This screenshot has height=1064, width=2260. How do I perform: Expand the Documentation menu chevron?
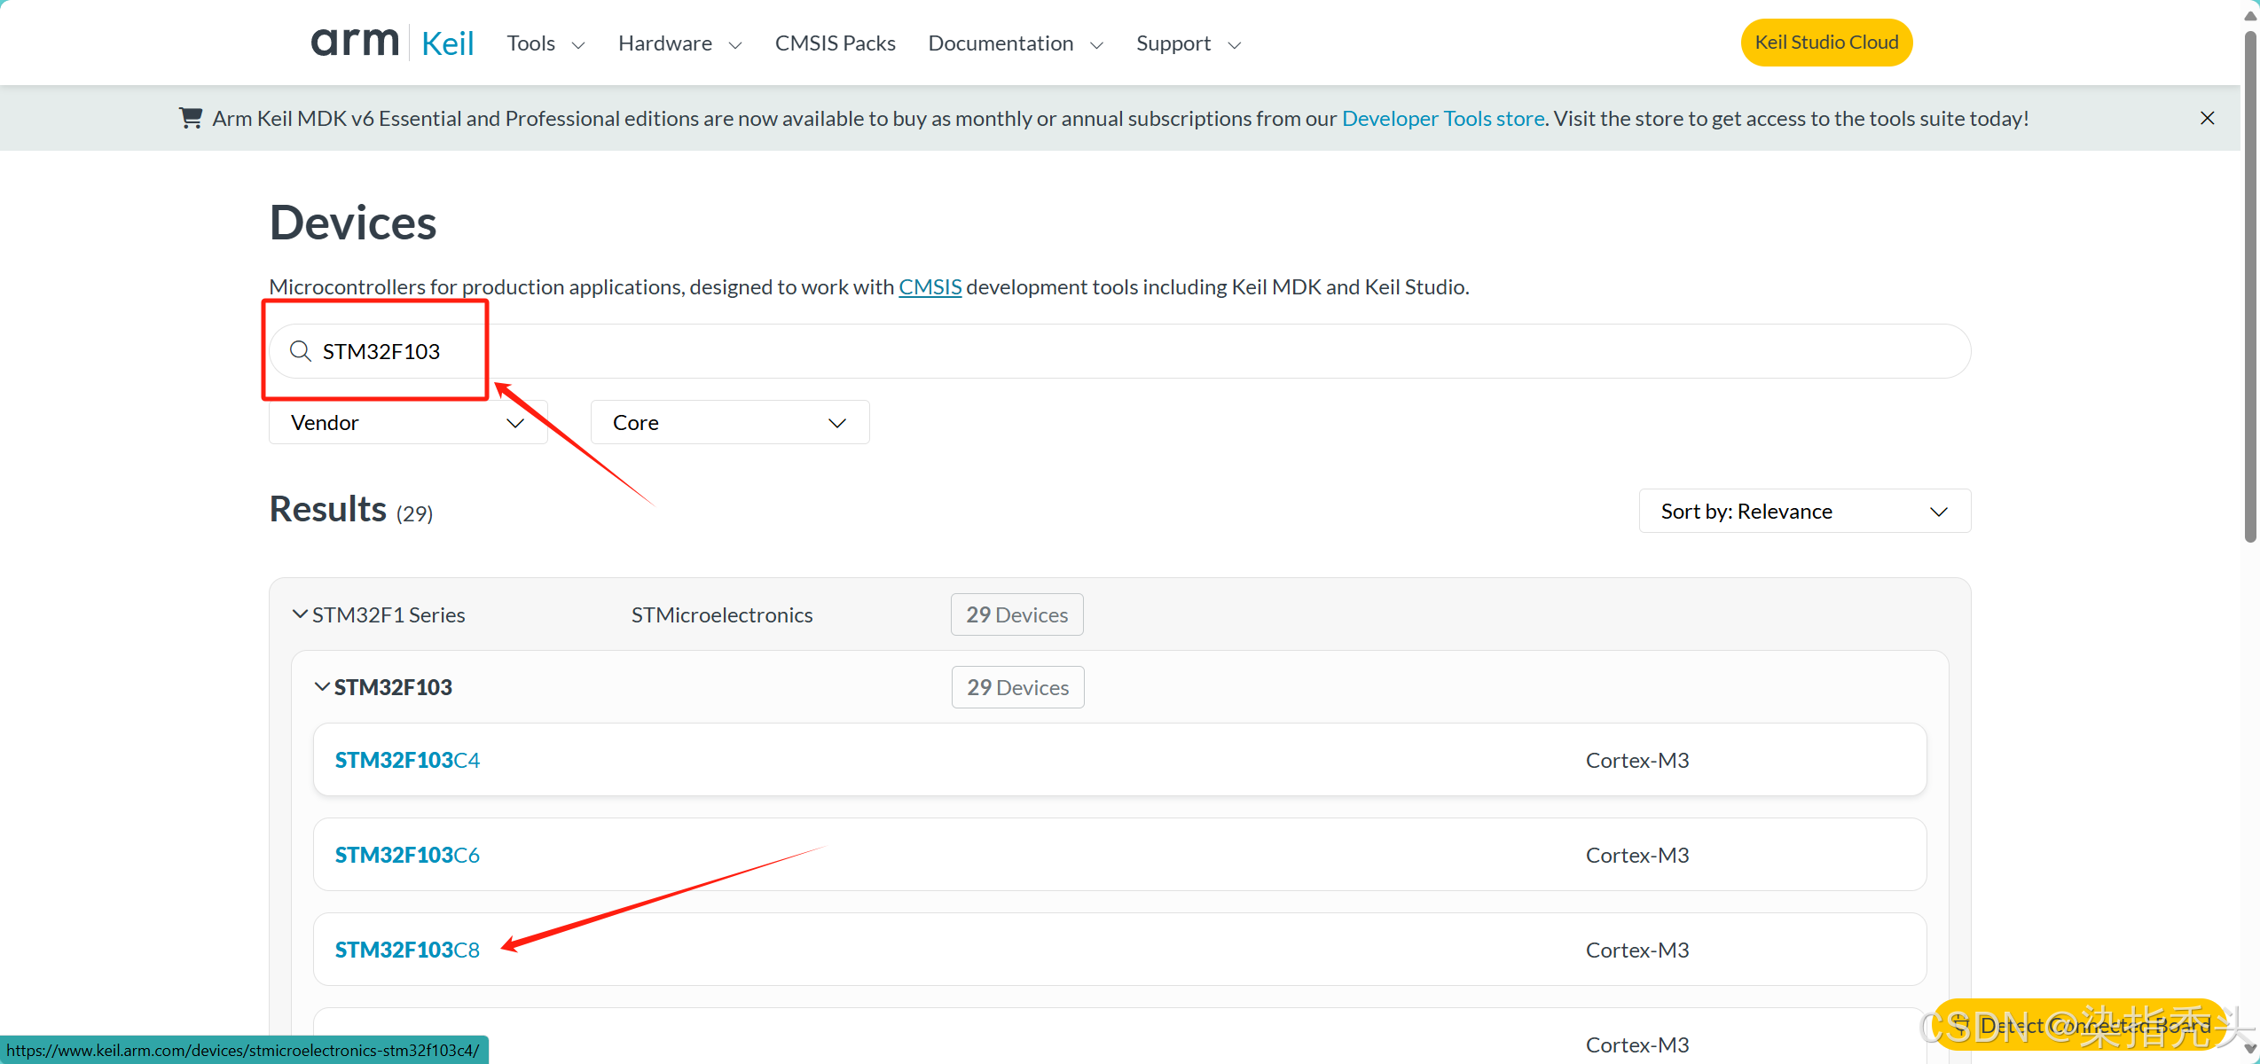1096,45
